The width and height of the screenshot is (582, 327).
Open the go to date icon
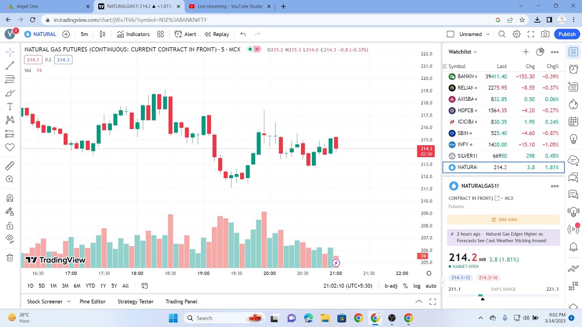click(145, 286)
